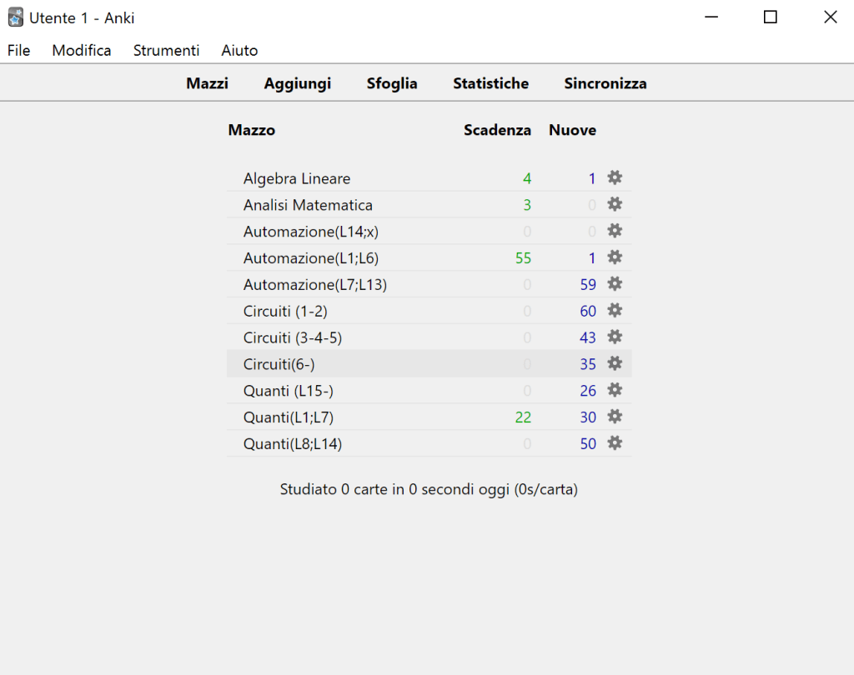The width and height of the screenshot is (854, 675).
Task: Click the Automazione(L1;L6) deck gear icon
Action: (x=615, y=257)
